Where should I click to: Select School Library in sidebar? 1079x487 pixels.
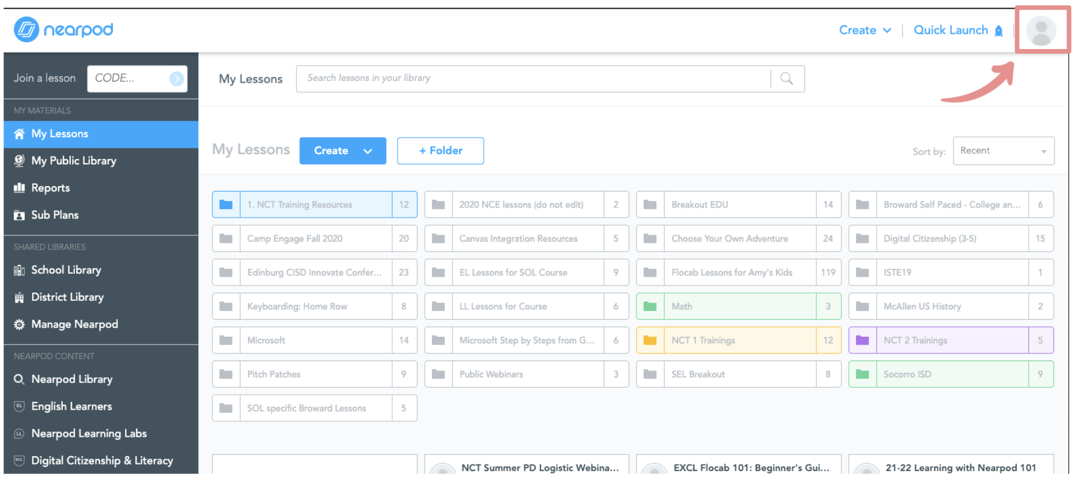(66, 270)
